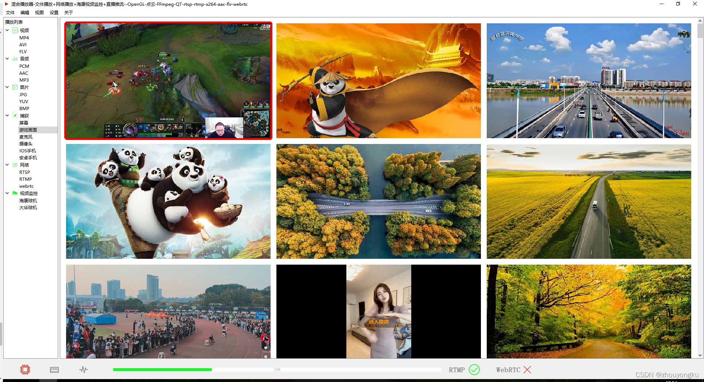Collapse the 视频 tree node
The width and height of the screenshot is (704, 382).
(x=7, y=30)
